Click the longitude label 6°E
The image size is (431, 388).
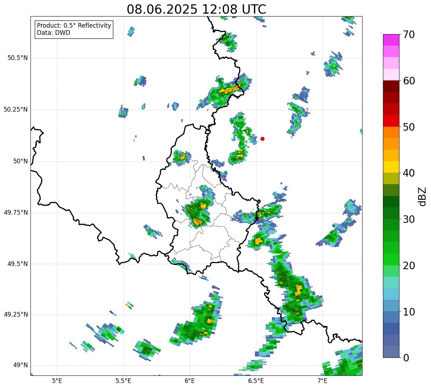pos(190,380)
